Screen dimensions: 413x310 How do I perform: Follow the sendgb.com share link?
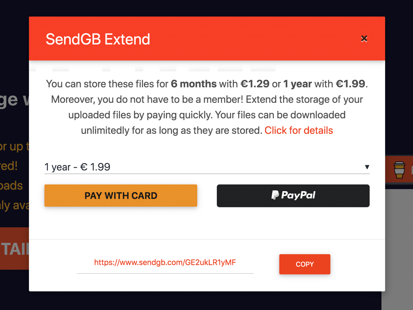click(x=165, y=262)
